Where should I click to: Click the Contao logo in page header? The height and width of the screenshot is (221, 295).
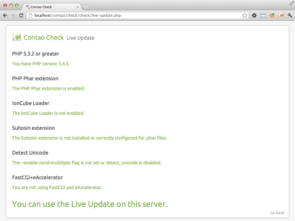[x=17, y=37]
